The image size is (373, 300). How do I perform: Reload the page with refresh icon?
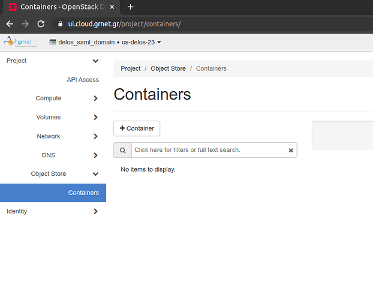point(41,24)
